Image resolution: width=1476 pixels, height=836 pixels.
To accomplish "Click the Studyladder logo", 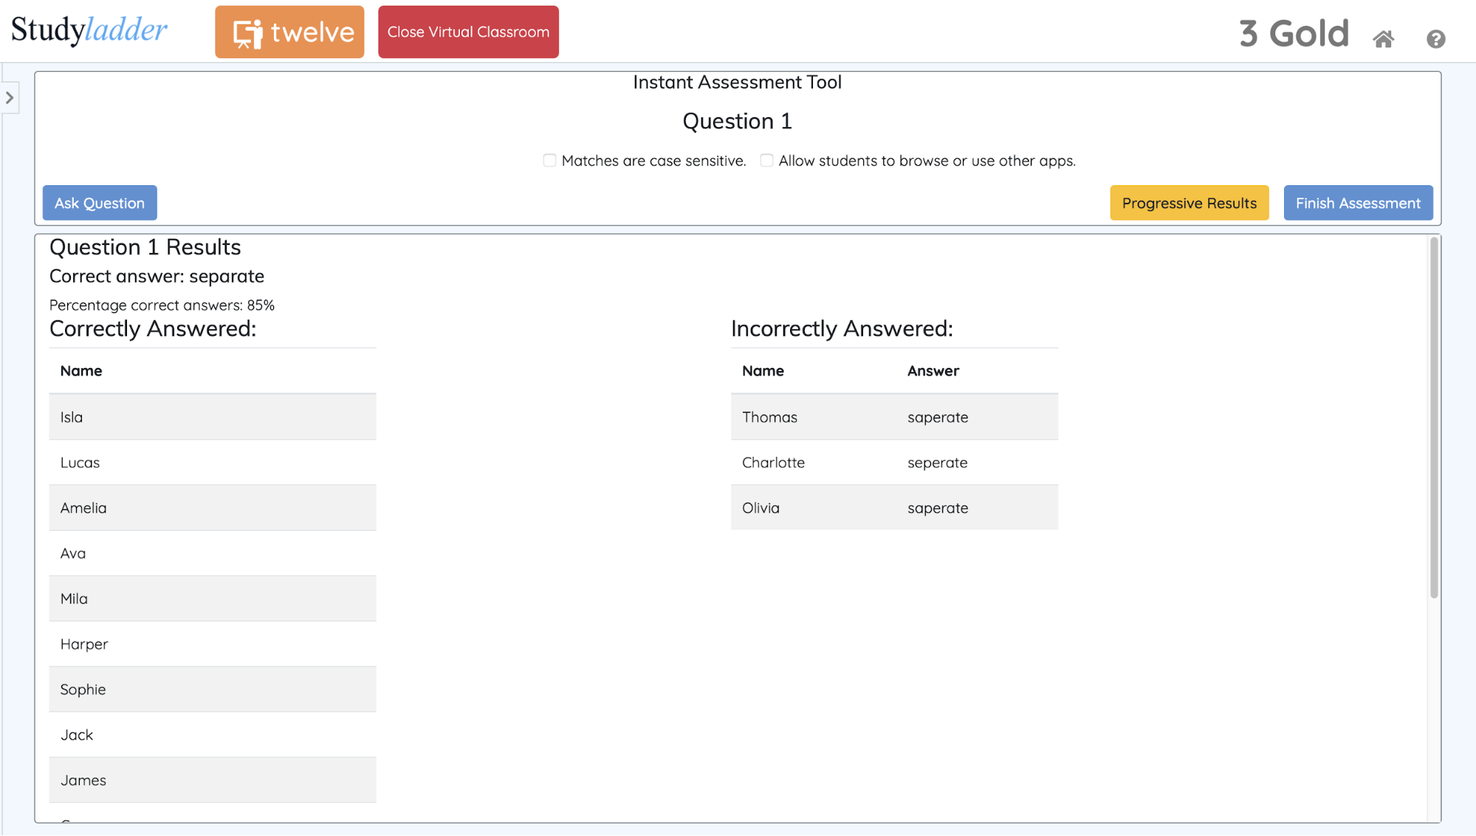I will (89, 30).
